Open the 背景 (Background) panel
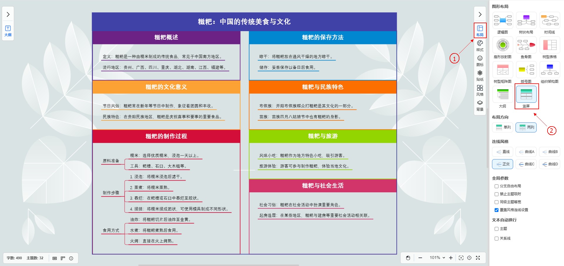The width and height of the screenshot is (564, 266). pyautogui.click(x=480, y=105)
